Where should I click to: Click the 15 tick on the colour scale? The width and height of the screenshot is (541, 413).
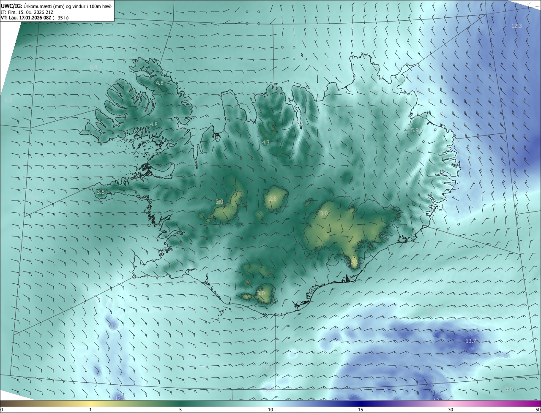click(x=361, y=410)
